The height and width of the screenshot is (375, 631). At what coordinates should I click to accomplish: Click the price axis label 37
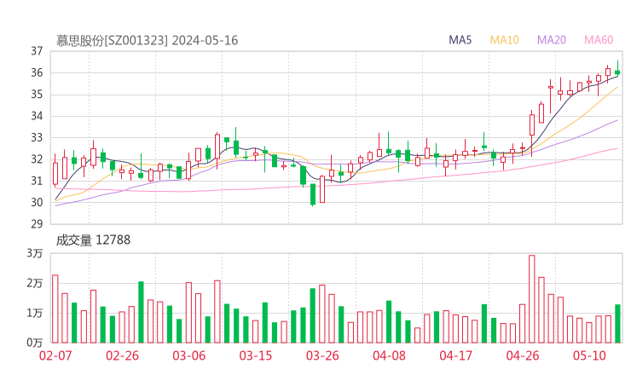37,51
